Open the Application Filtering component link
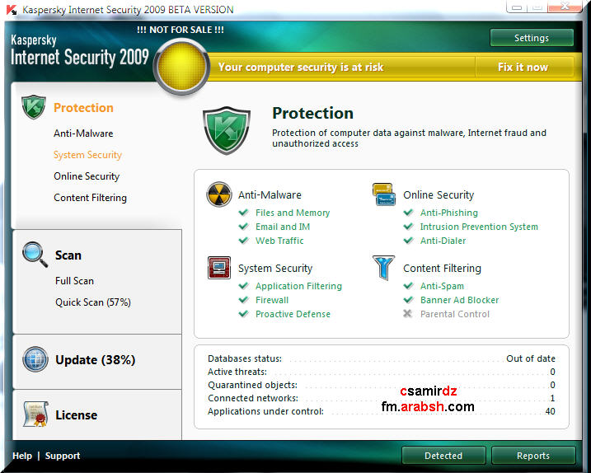Image resolution: width=591 pixels, height=473 pixels. (298, 286)
